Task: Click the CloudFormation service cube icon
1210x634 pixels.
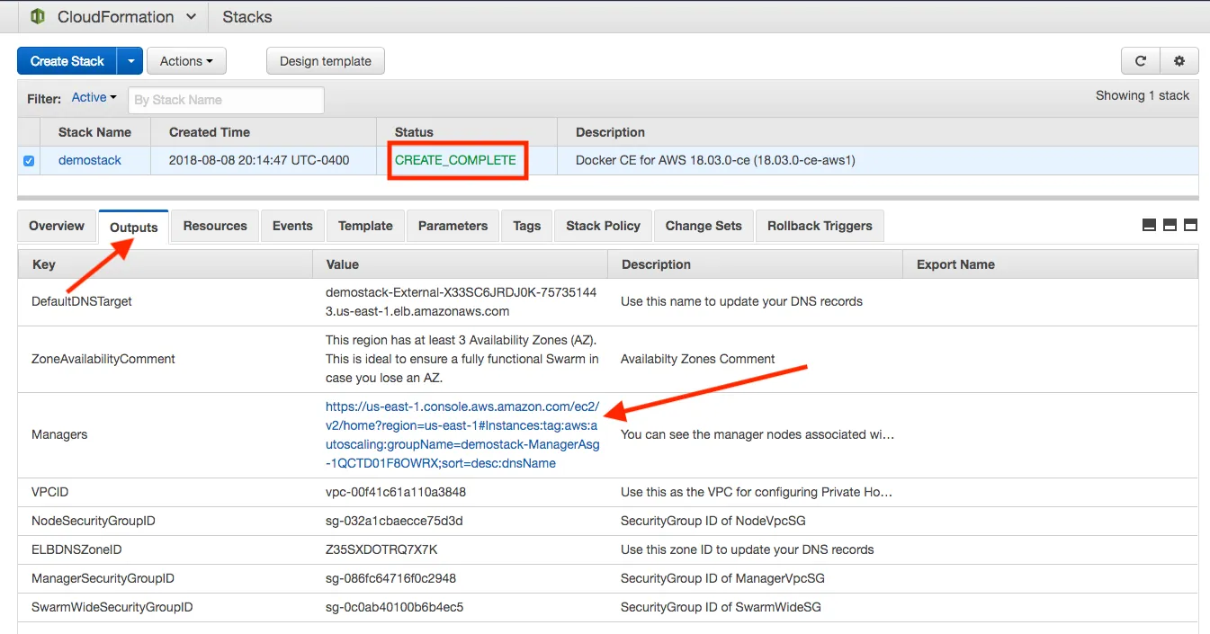Action: tap(37, 17)
